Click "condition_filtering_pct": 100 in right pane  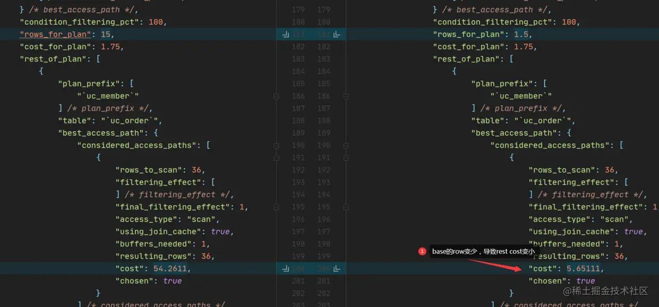coord(506,22)
